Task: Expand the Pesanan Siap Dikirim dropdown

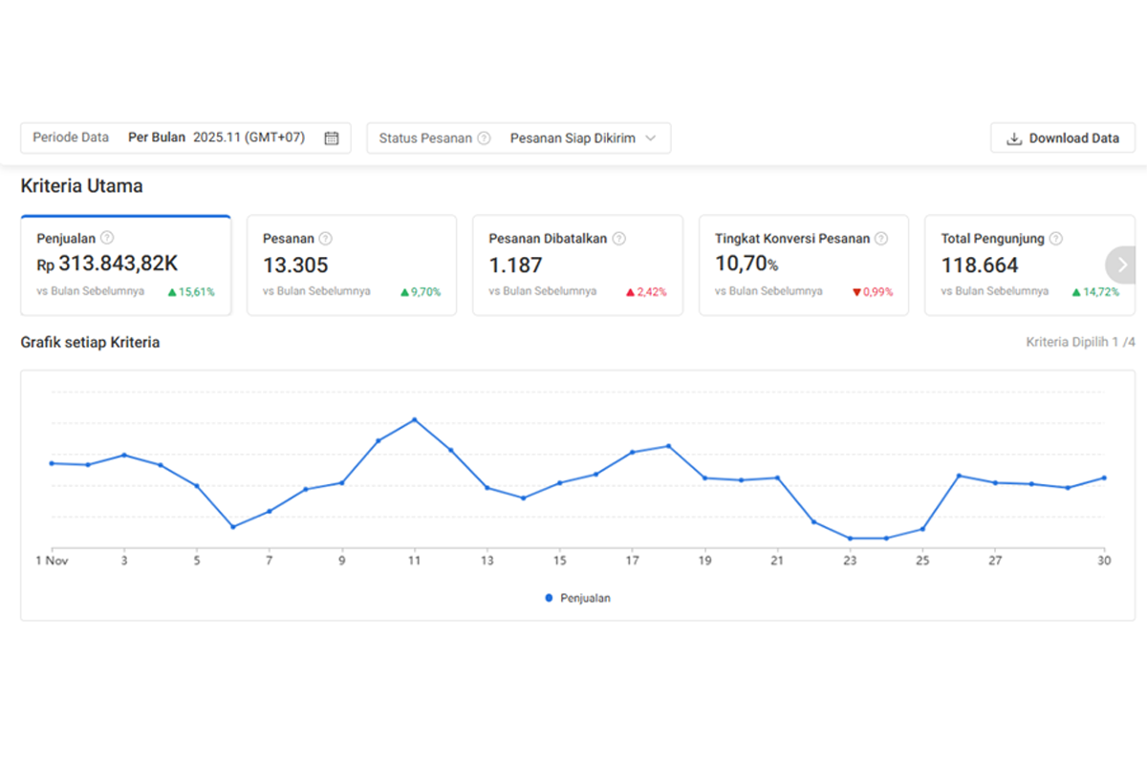Action: click(583, 138)
